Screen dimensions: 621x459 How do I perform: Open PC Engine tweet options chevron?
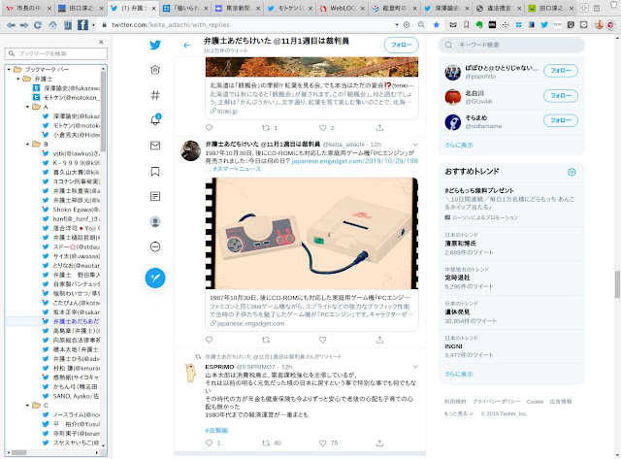coord(415,145)
